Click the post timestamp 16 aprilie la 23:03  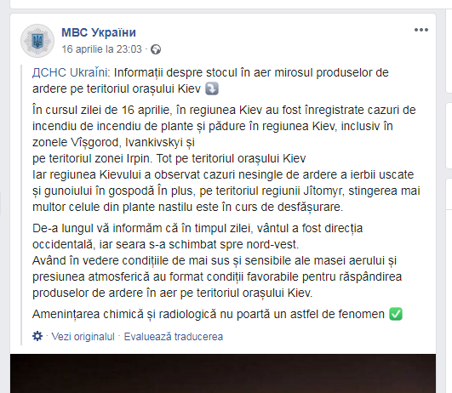pos(102,49)
